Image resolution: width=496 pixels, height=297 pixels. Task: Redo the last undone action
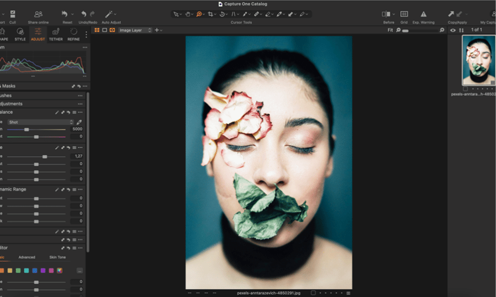92,14
